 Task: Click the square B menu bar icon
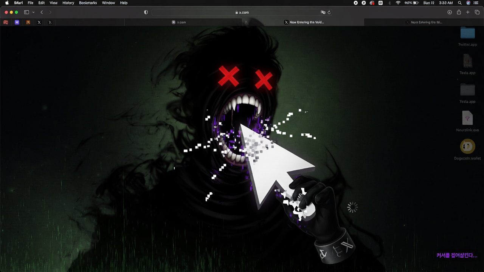[380, 3]
